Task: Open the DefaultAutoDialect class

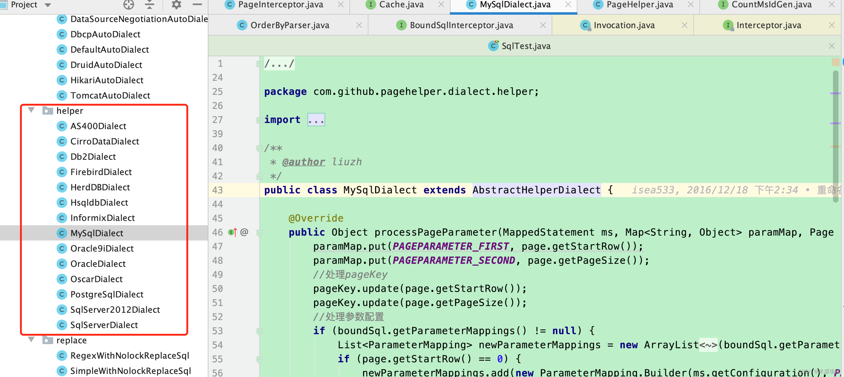Action: 109,50
